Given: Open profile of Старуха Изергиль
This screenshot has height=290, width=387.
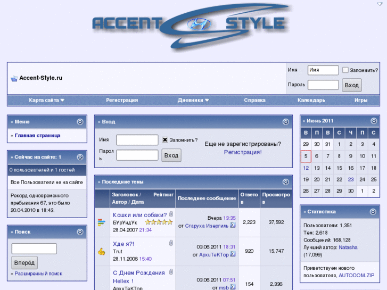Looking at the screenshot, I should point(207,226).
